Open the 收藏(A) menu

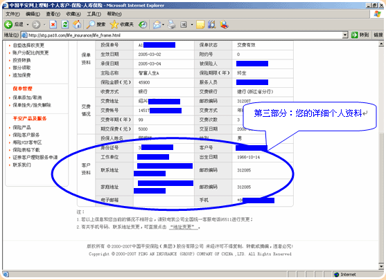(73, 14)
